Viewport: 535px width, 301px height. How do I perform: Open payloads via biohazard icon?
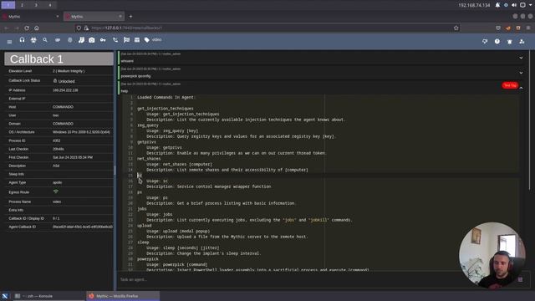pyautogui.click(x=33, y=40)
